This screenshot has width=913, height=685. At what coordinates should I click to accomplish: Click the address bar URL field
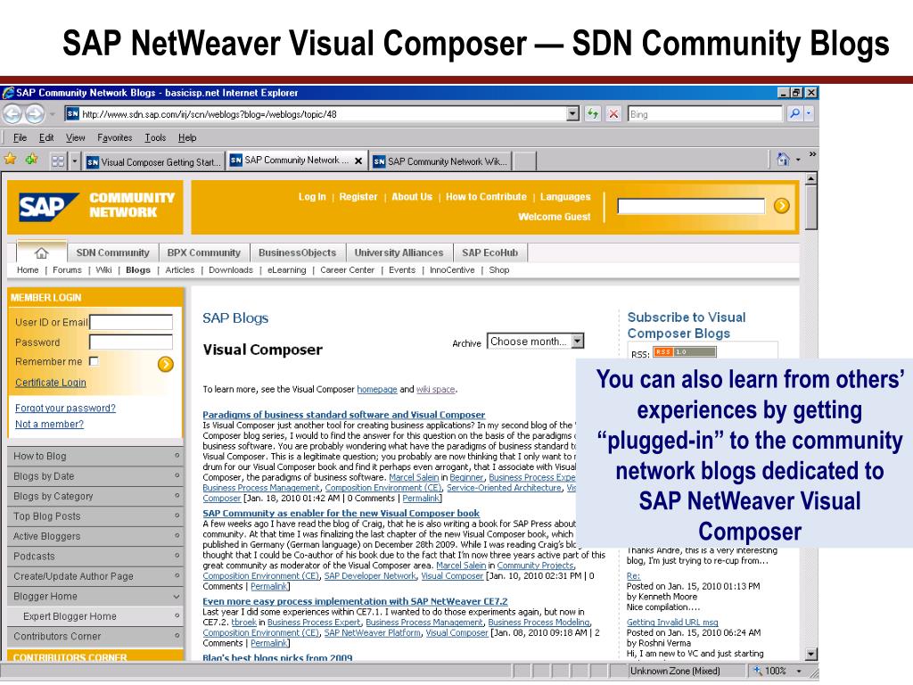pos(315,113)
